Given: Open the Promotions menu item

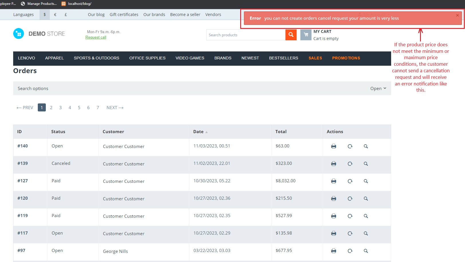Looking at the screenshot, I should 346,58.
